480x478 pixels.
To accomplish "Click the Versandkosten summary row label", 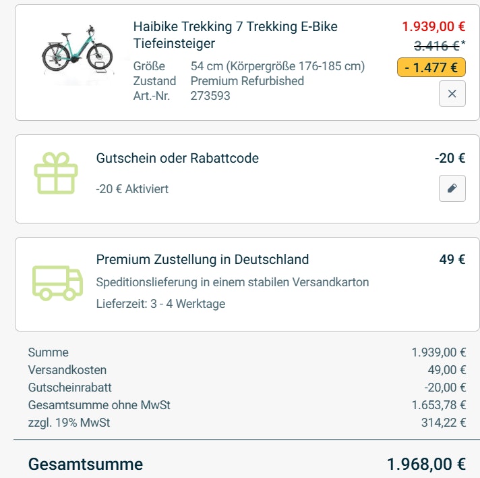I will click(x=67, y=370).
